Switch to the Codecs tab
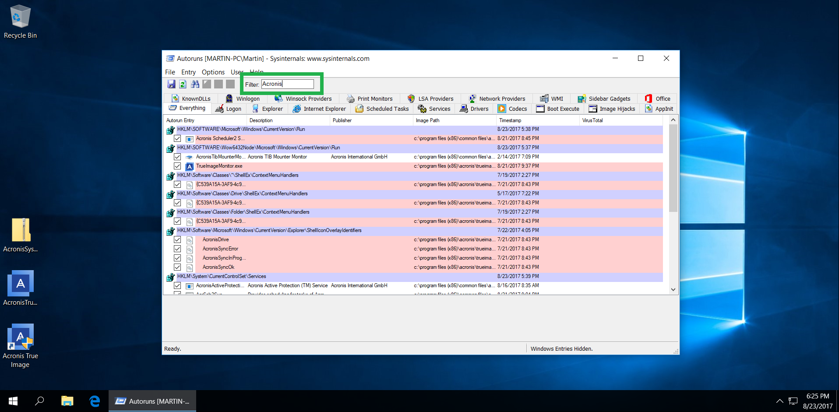 click(513, 109)
